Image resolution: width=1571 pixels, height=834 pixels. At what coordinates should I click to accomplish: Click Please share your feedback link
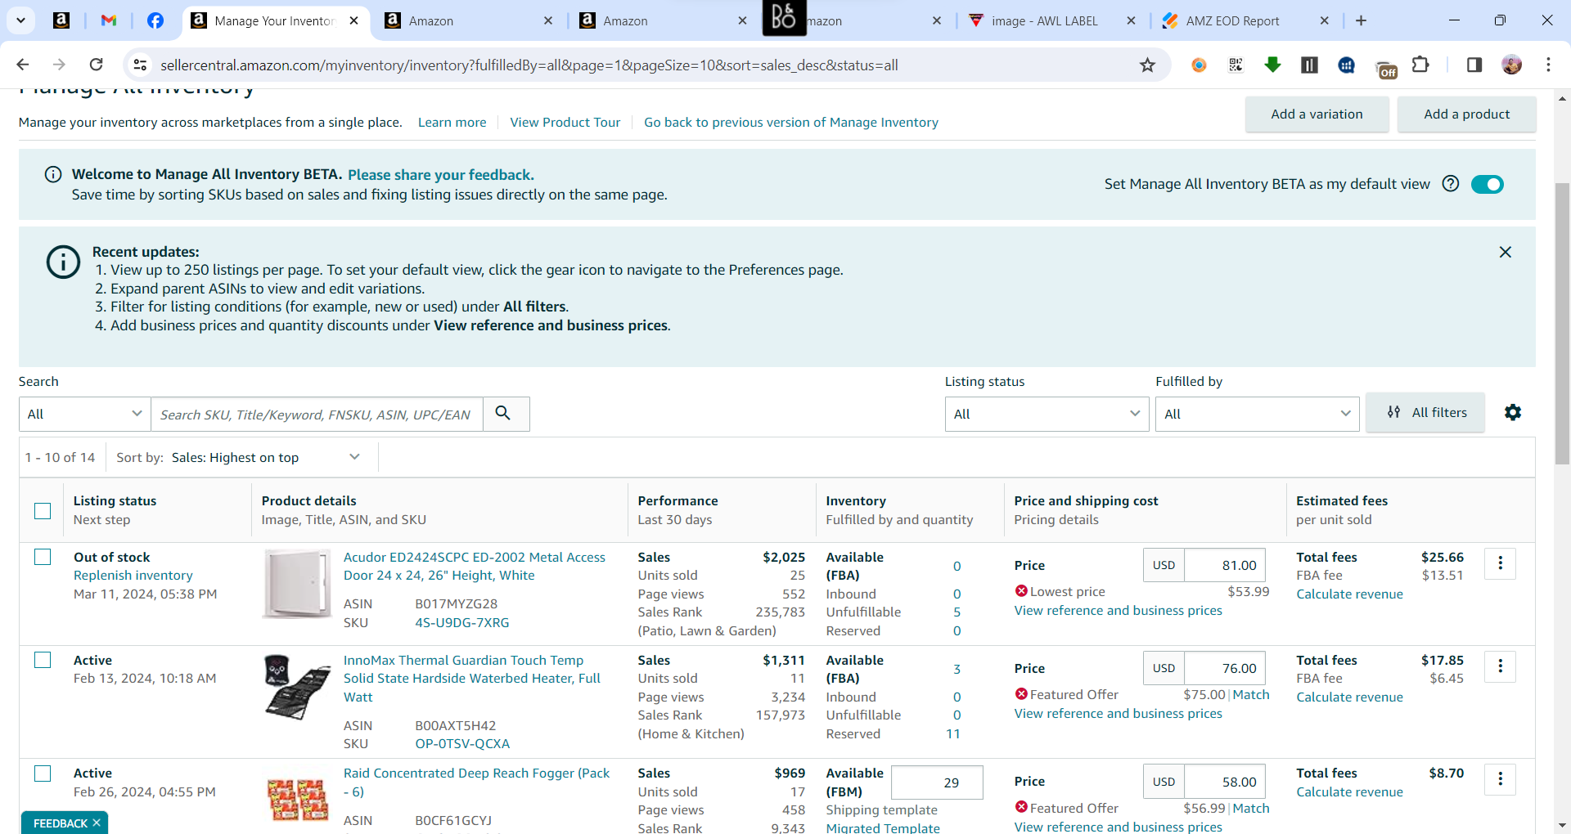440,174
